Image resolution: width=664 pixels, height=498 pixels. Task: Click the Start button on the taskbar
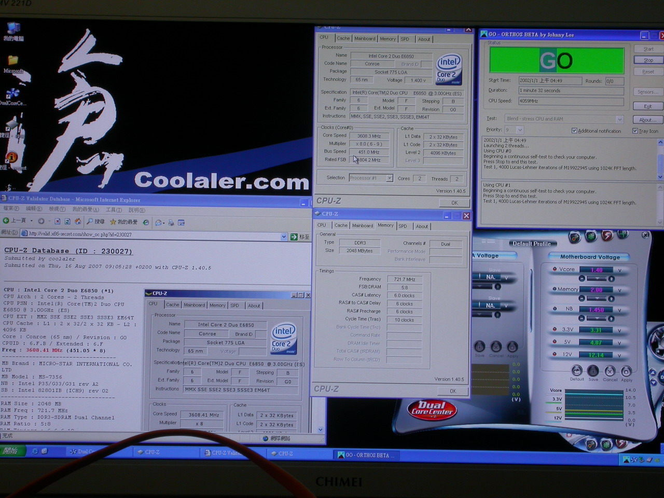[x=12, y=451]
